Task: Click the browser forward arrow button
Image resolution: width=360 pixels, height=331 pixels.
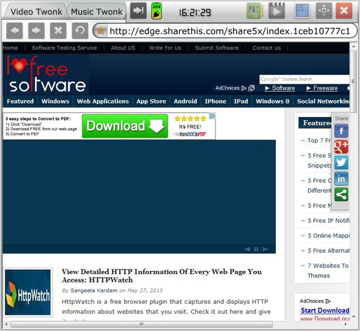Action: click(36, 30)
